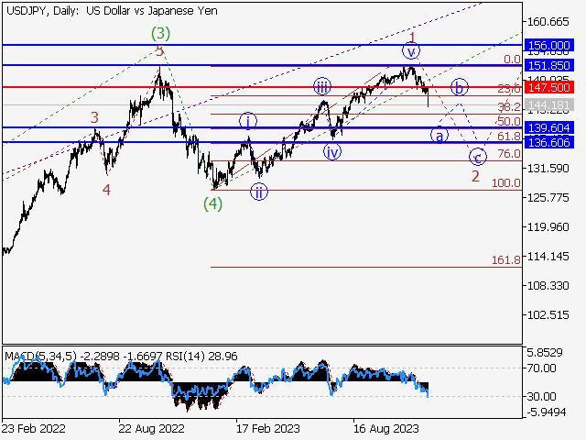Image resolution: width=586 pixels, height=440 pixels.
Task: Click the 16 Aug 2023 date label
Action: [386, 428]
